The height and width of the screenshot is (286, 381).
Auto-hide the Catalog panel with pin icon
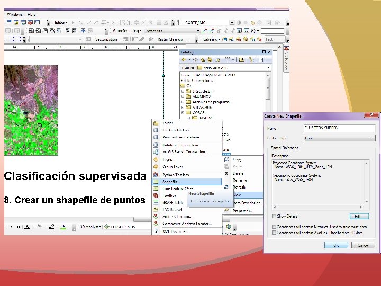(x=264, y=52)
